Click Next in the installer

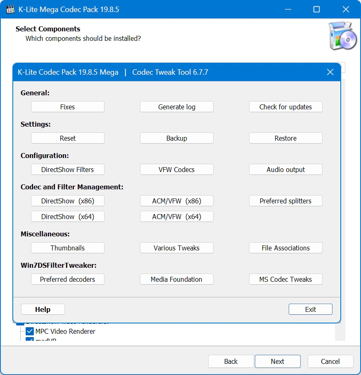tap(278, 361)
